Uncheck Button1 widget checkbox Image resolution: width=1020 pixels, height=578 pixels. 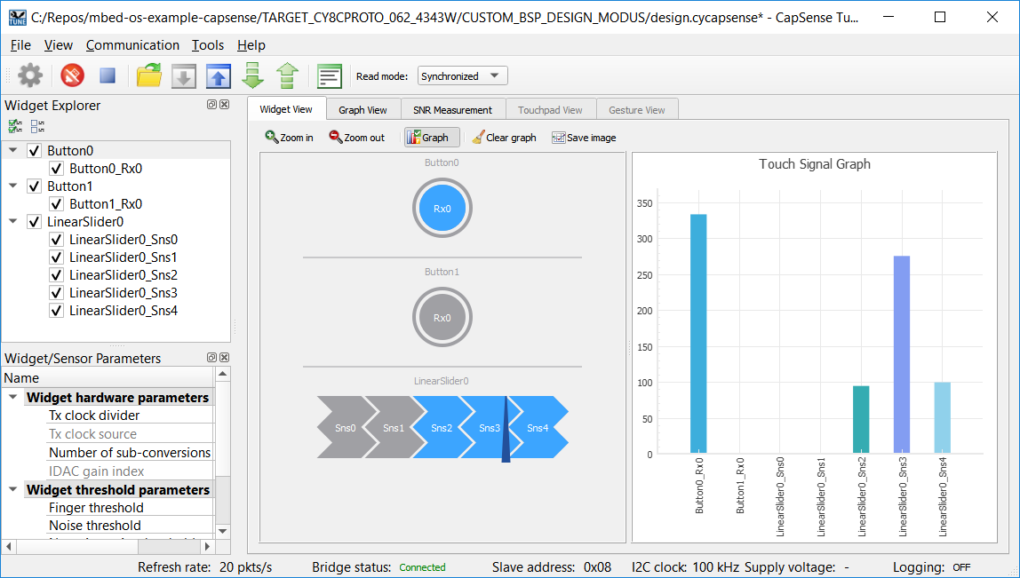(35, 186)
